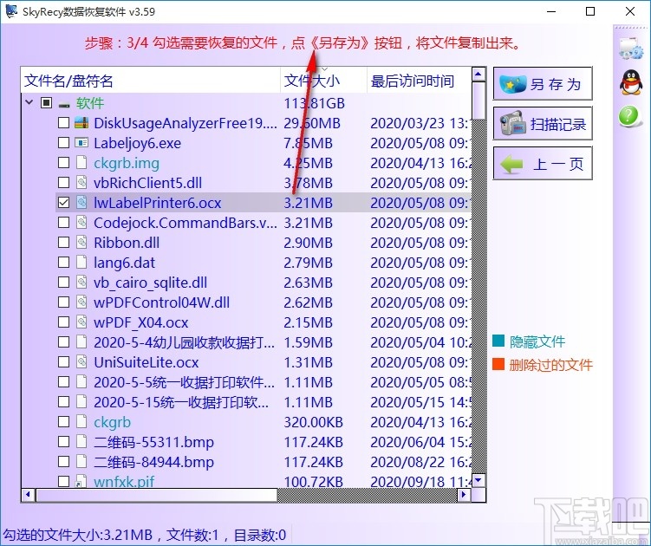651x546 pixels.
Task: Click the Ribbon.dll file icon
Action: (81, 243)
